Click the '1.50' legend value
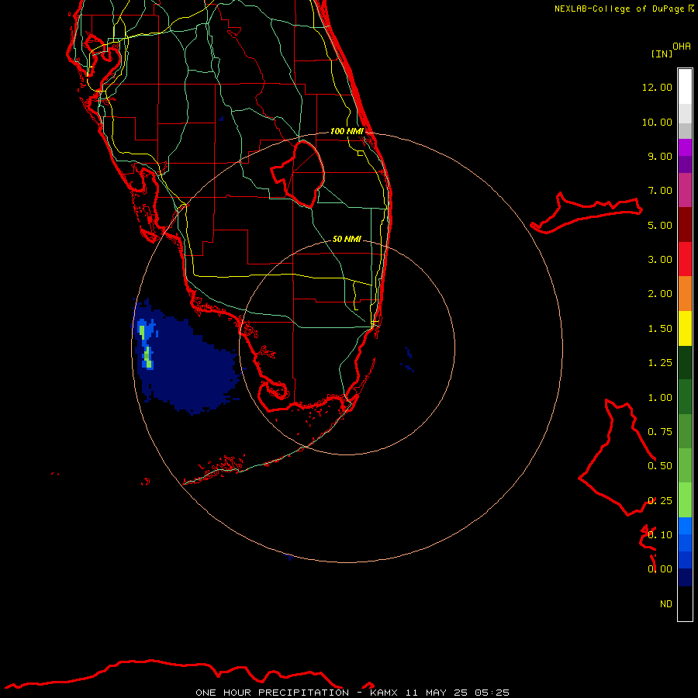698x698 pixels. point(660,329)
